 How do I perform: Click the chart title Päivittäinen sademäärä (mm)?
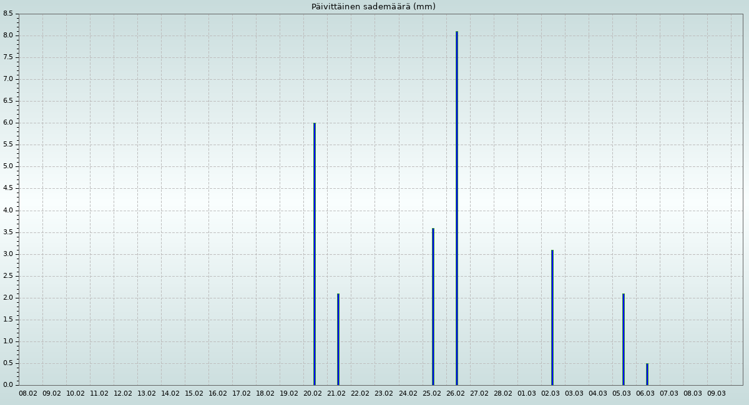(x=373, y=7)
